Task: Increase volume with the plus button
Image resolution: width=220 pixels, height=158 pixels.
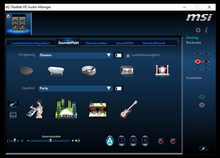Action: [x=73, y=141]
